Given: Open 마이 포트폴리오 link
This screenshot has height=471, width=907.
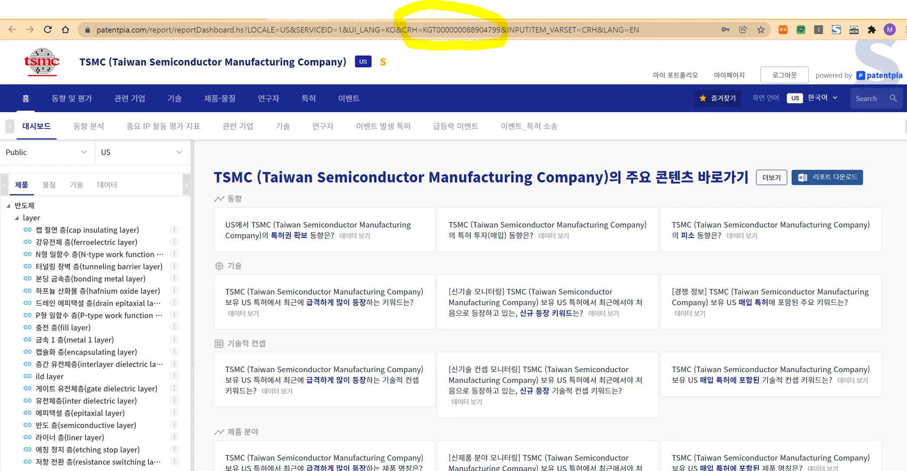Looking at the screenshot, I should coord(675,75).
